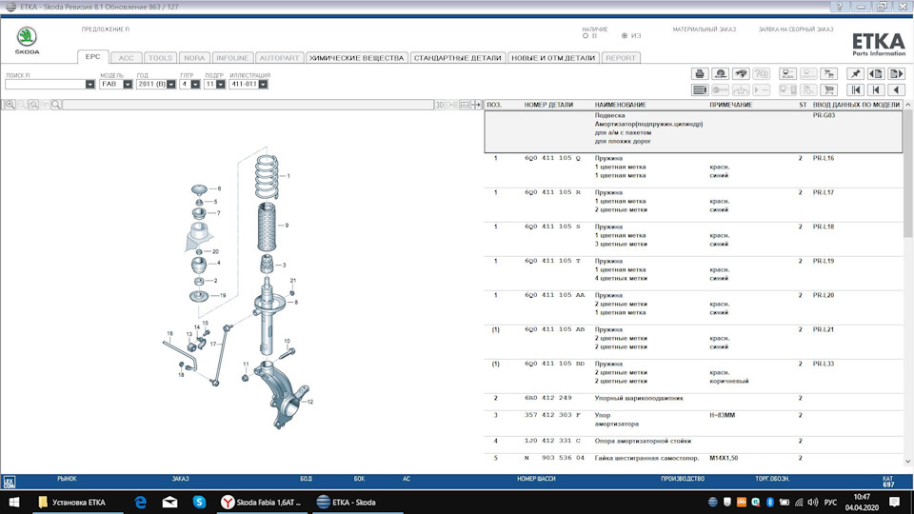The image size is (914, 514).
Task: Go to next page with document-right-arrow icon
Action: [x=896, y=74]
